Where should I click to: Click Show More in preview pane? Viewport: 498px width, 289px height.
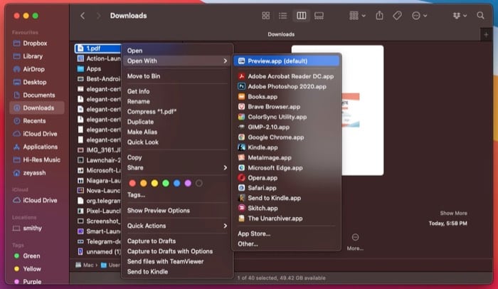pyautogui.click(x=453, y=213)
